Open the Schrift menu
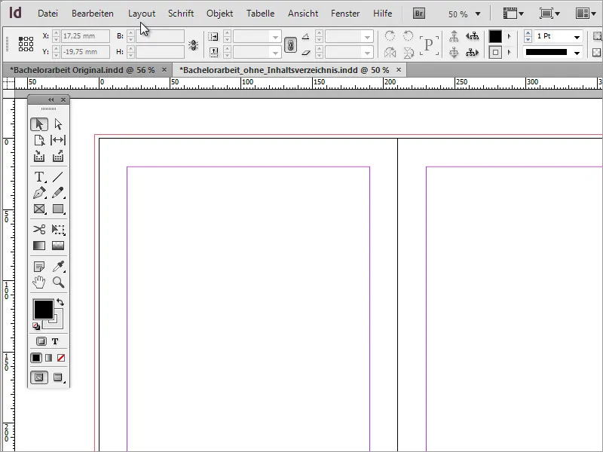The image size is (603, 452). [x=181, y=14]
